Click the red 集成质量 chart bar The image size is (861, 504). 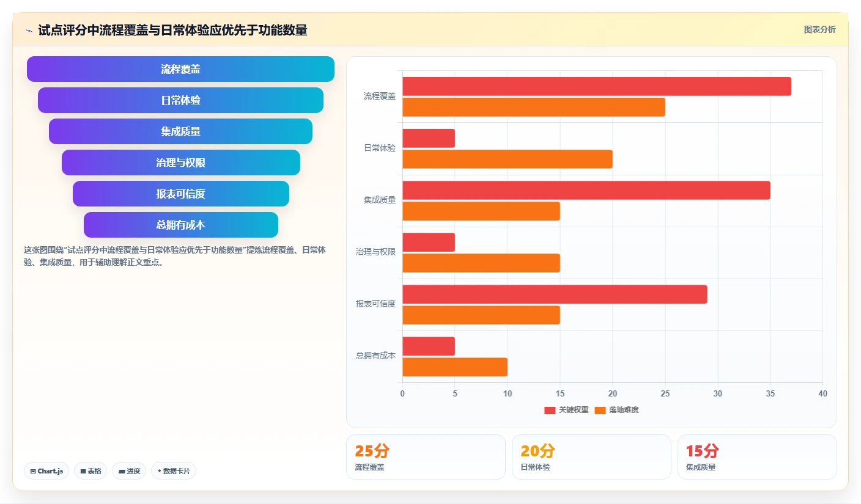586,190
